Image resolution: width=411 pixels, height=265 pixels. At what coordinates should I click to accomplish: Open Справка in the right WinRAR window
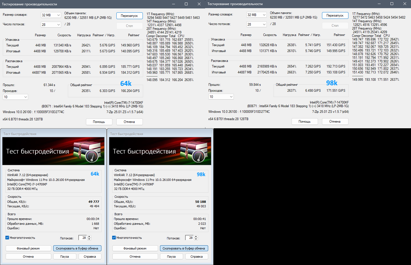click(x=197, y=257)
